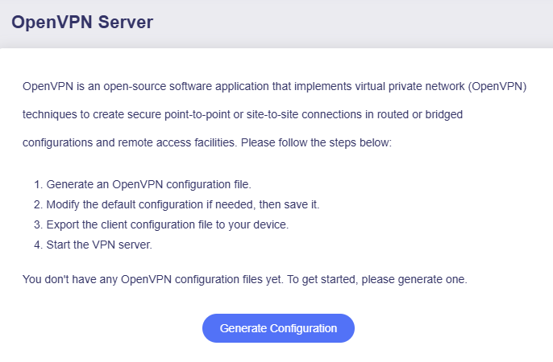Viewport: 553px width, 362px height.
Task: Select step 4 'Start the VPN server.'
Action: (99, 245)
